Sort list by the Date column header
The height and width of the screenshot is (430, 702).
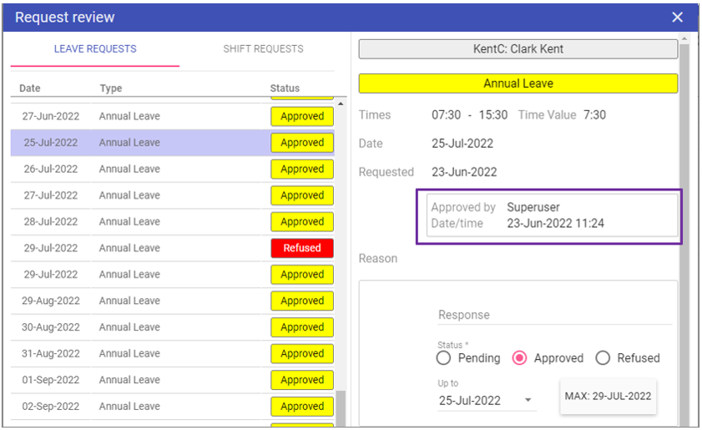click(30, 89)
